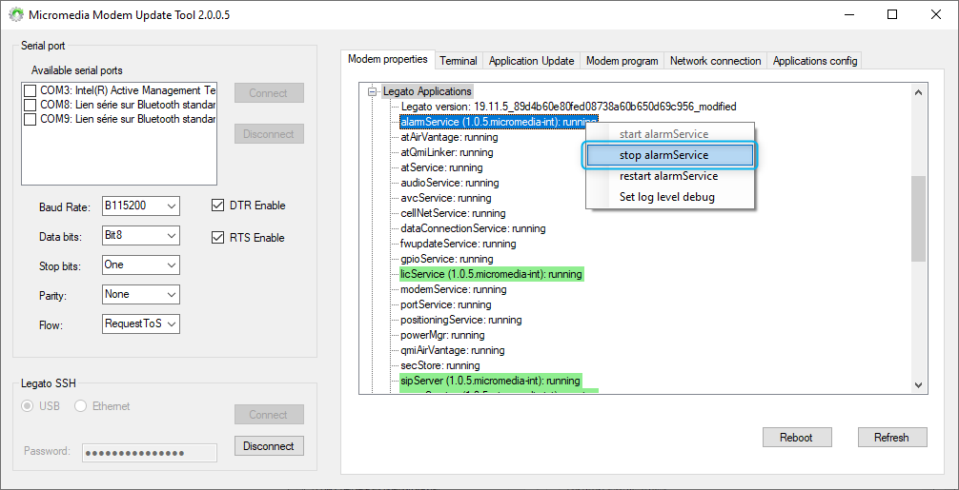Select the licService tree item
The height and width of the screenshot is (490, 959).
pyautogui.click(x=490, y=274)
